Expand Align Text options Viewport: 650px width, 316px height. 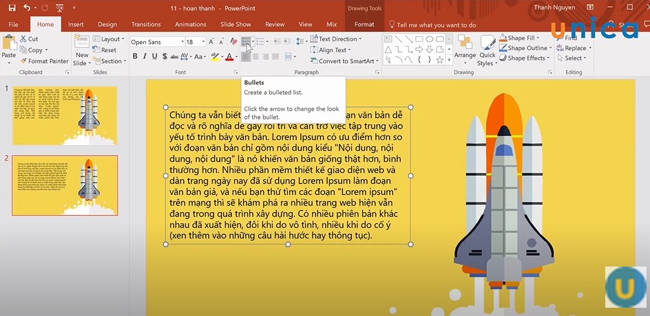[331, 49]
